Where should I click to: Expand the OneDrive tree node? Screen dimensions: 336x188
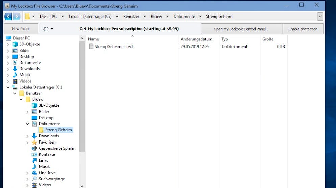(x=27, y=173)
